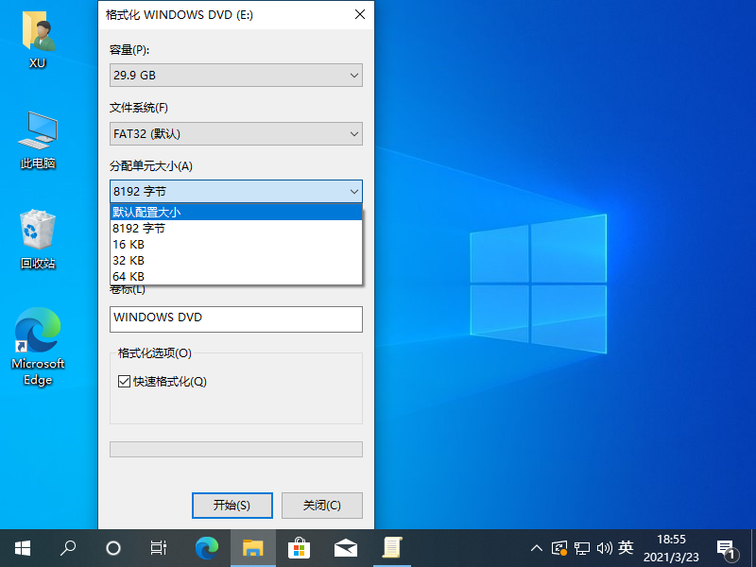The image size is (756, 567).
Task: Disable the quick format option
Action: 124,382
